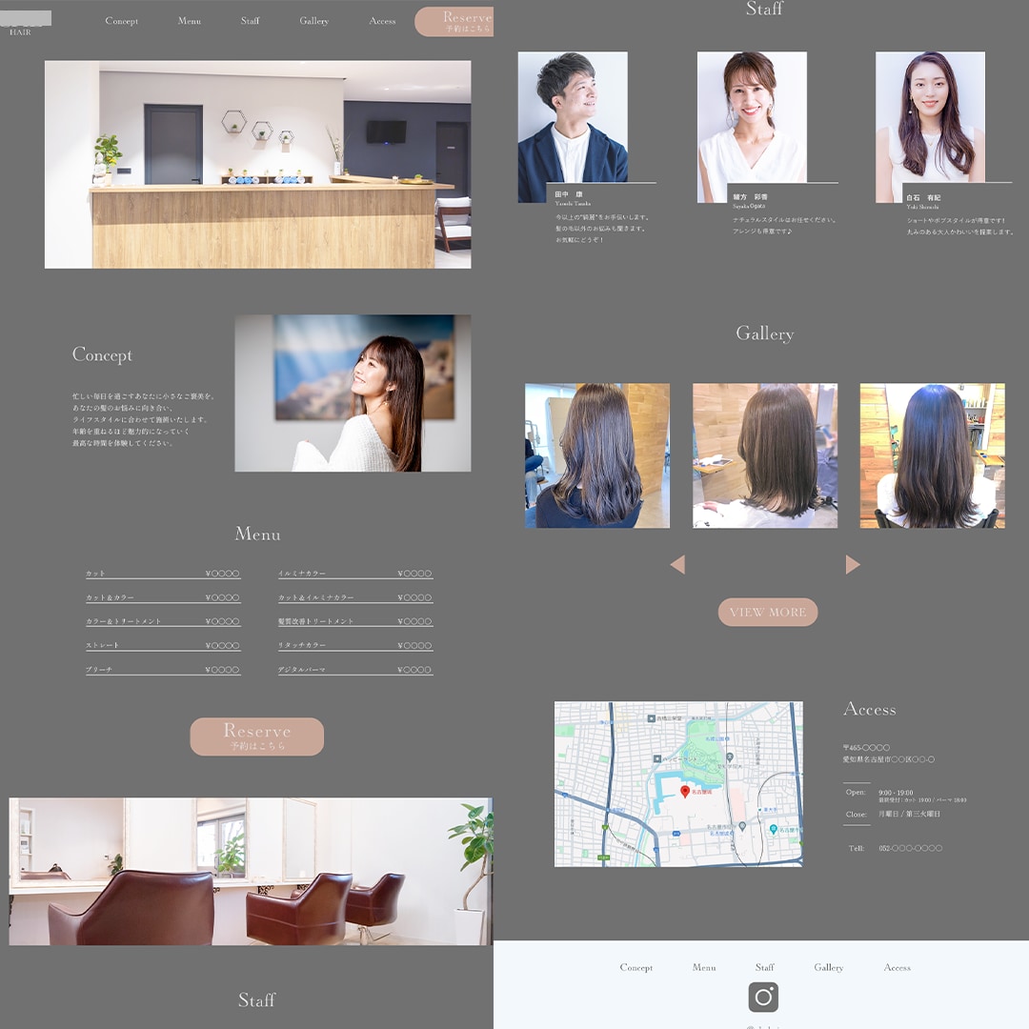
Task: Click the Concept link in the footer
Action: tap(636, 967)
